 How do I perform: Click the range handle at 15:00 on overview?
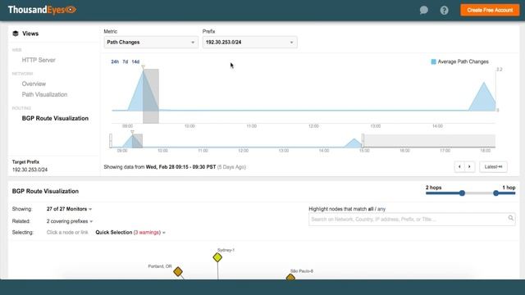pyautogui.click(x=363, y=141)
